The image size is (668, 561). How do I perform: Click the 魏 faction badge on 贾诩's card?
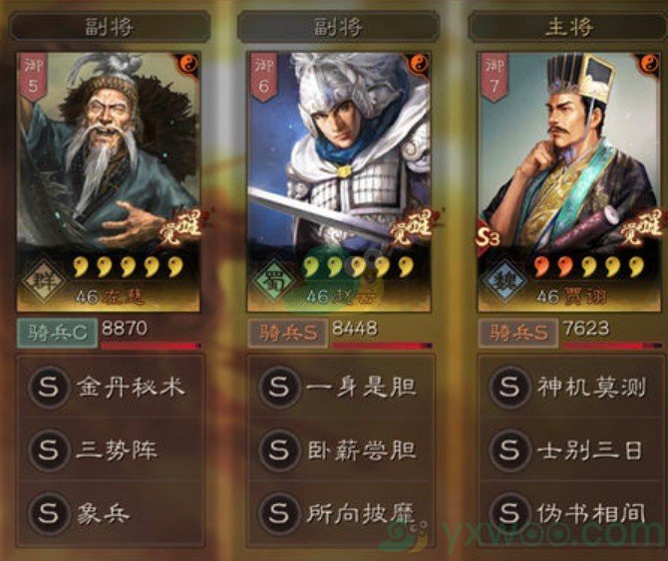[x=504, y=282]
